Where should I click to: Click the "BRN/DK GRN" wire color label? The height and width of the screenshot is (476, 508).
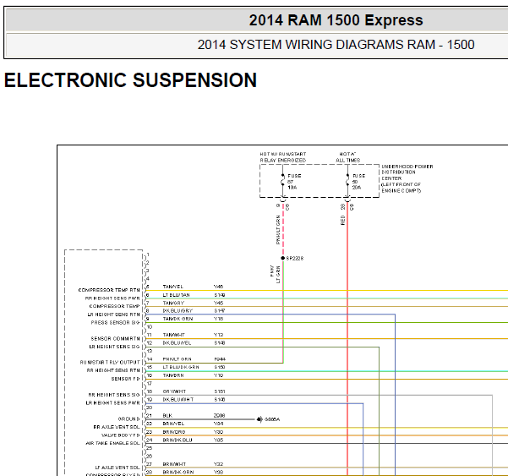click(178, 472)
